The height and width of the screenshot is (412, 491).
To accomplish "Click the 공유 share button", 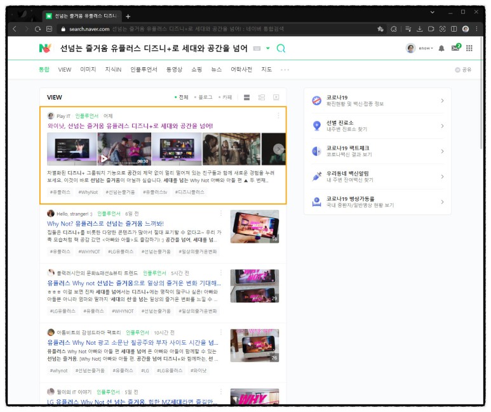I will click(x=463, y=70).
